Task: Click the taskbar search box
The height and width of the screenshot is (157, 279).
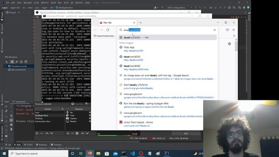Action: click(38, 154)
